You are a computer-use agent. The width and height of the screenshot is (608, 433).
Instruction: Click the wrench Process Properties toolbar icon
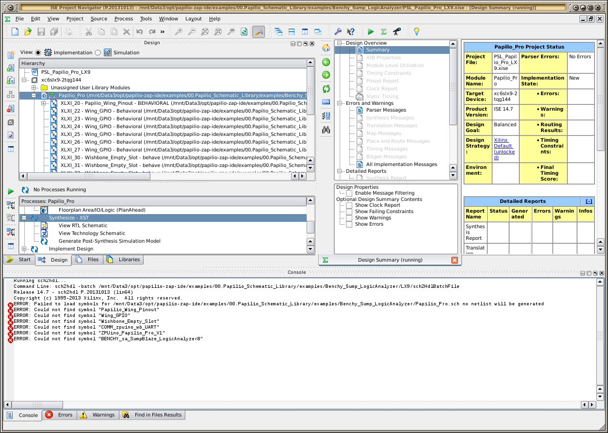tap(338, 32)
